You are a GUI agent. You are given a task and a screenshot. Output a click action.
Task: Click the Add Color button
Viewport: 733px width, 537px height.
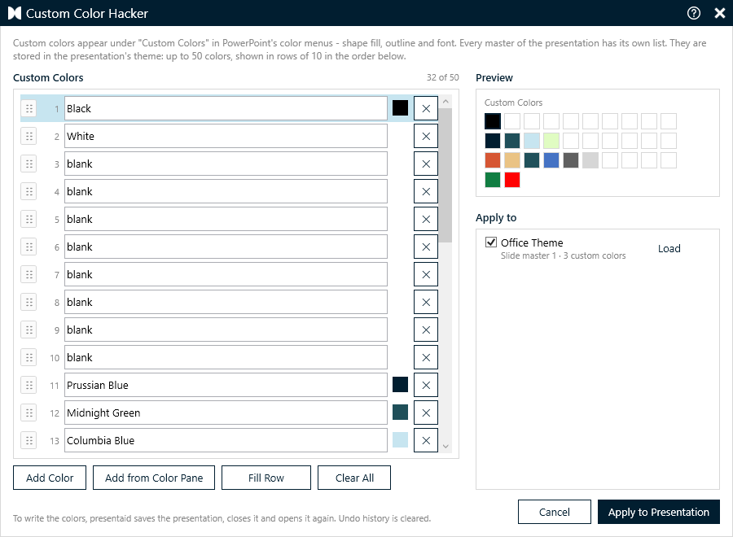tap(50, 478)
